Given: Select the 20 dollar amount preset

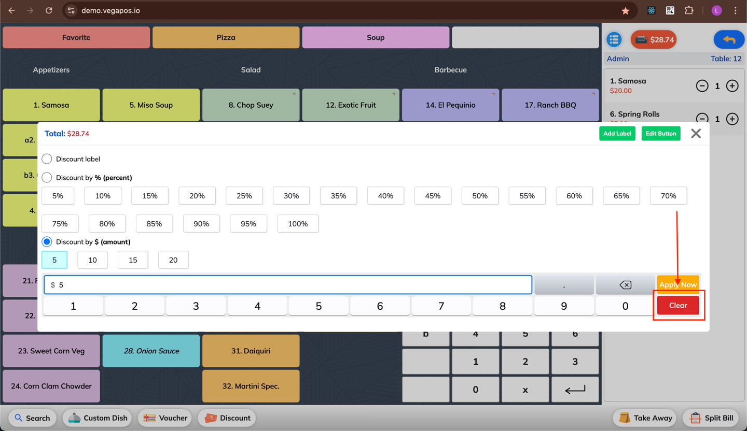Looking at the screenshot, I should click(x=173, y=260).
